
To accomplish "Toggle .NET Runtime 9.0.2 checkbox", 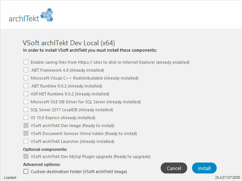I will coord(26,86).
